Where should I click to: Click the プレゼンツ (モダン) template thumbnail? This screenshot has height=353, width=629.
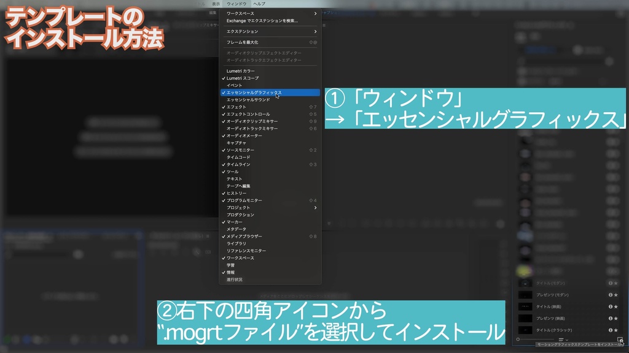tap(525, 295)
